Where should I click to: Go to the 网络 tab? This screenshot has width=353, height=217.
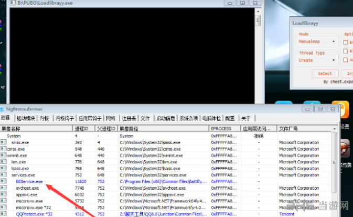[111, 118]
